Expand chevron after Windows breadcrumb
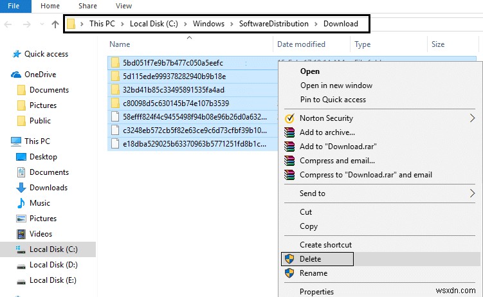Screen dimensions: 483x297 click(x=232, y=24)
